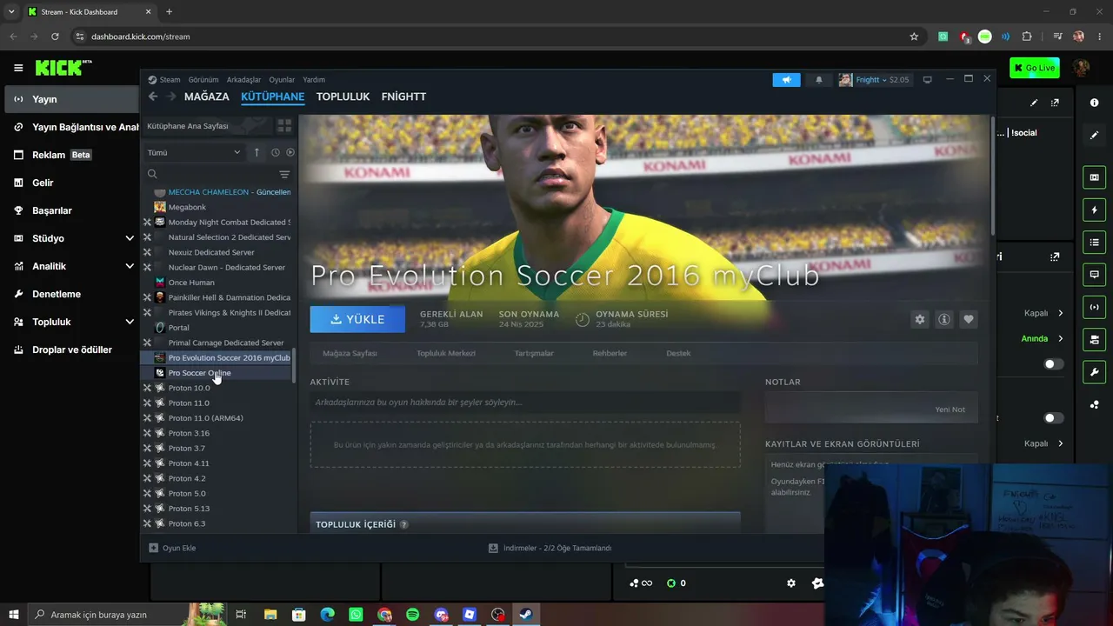The image size is (1113, 626).
Task: Click the Steam library list scrollbar
Action: click(294, 366)
